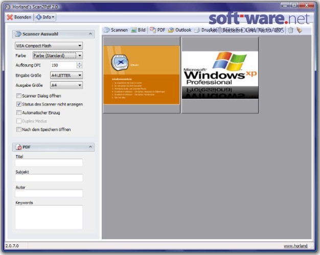Enable Automatischer Einzug checkbox
Screen dimensions: 320x255
click(19, 112)
